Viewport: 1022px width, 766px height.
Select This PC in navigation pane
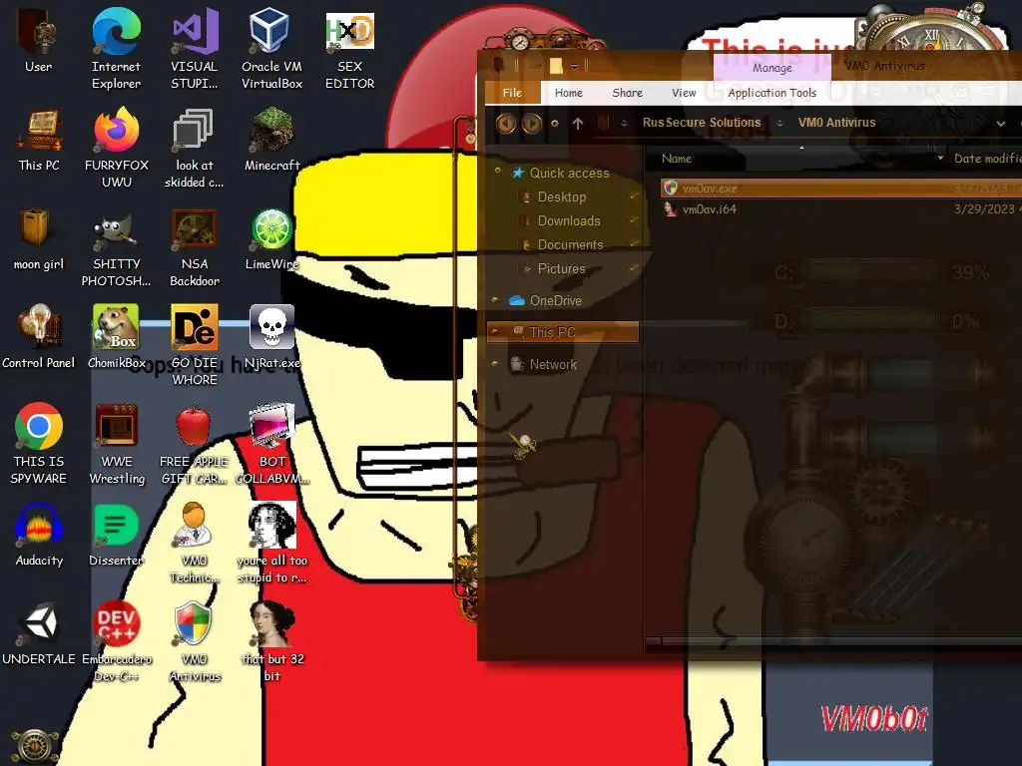(563, 332)
